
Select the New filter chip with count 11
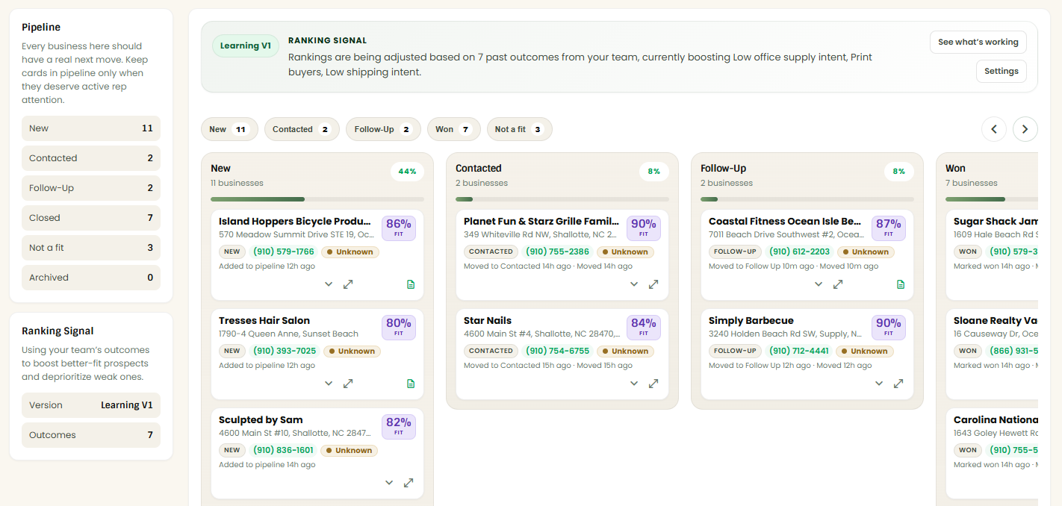[229, 129]
